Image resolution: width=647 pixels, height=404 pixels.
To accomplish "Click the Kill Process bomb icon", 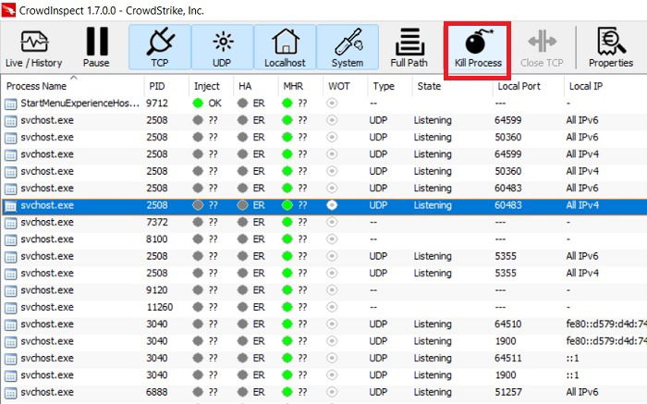I will click(x=478, y=43).
